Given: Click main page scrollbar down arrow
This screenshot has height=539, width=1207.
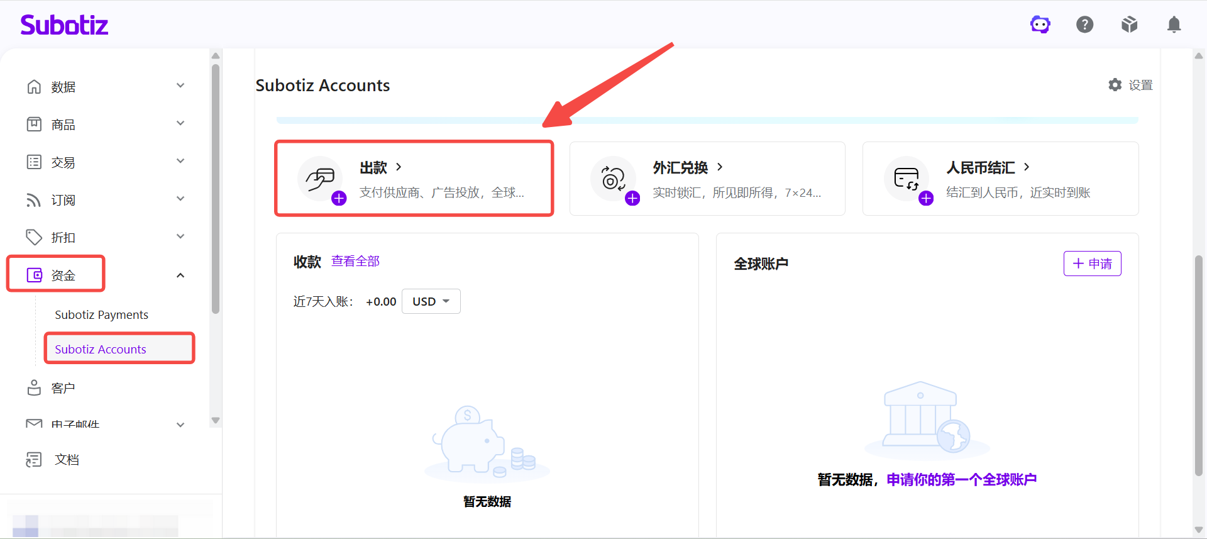Looking at the screenshot, I should click(x=1199, y=530).
